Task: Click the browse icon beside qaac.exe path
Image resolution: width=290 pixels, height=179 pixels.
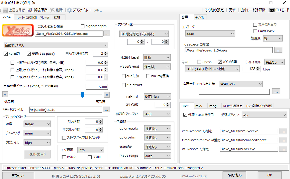Action: [278, 50]
